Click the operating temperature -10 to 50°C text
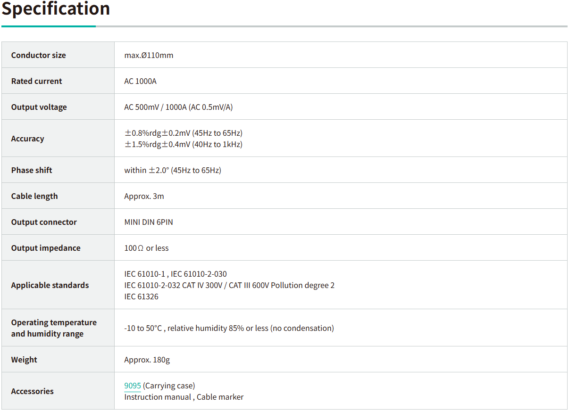The height and width of the screenshot is (411, 569). click(x=229, y=328)
